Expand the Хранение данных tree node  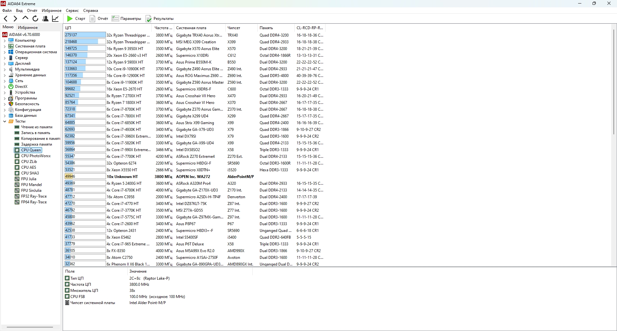click(4, 75)
